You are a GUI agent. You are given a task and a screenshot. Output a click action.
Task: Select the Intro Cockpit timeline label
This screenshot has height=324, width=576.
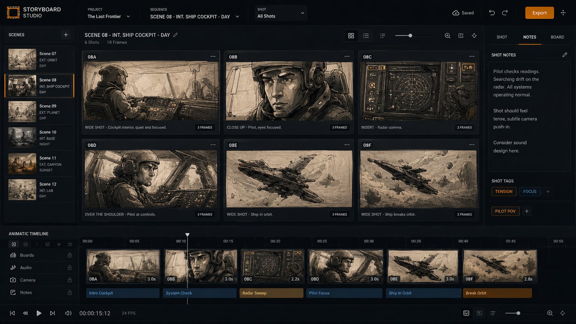coord(123,293)
